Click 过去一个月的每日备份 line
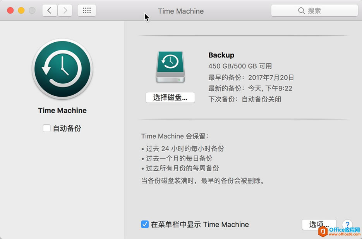Screen dimensions: 362x239 click(x=177, y=158)
